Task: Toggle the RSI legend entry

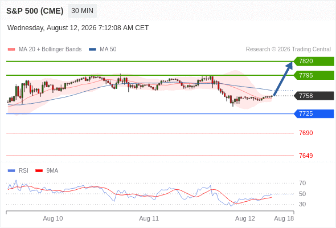Action: click(18, 171)
